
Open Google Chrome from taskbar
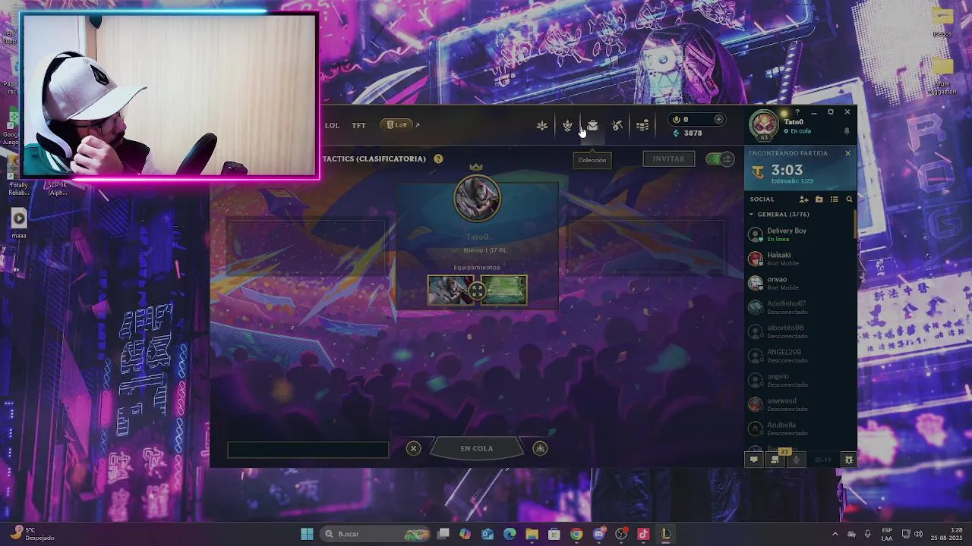click(x=576, y=534)
